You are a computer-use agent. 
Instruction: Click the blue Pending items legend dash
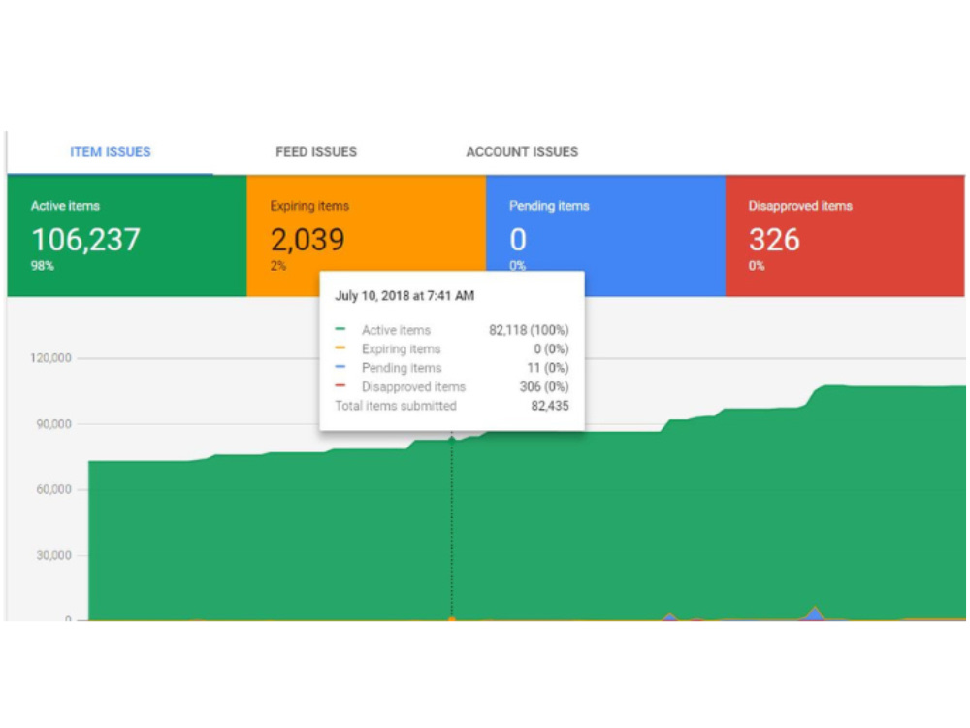click(x=340, y=367)
